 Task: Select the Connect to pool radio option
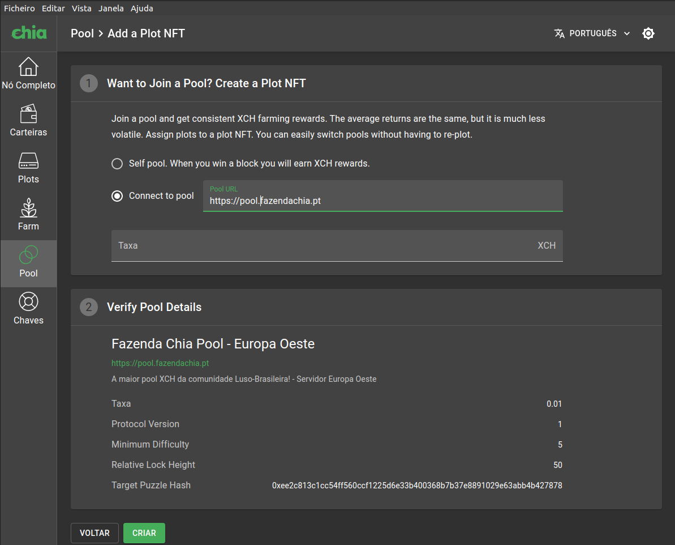117,196
